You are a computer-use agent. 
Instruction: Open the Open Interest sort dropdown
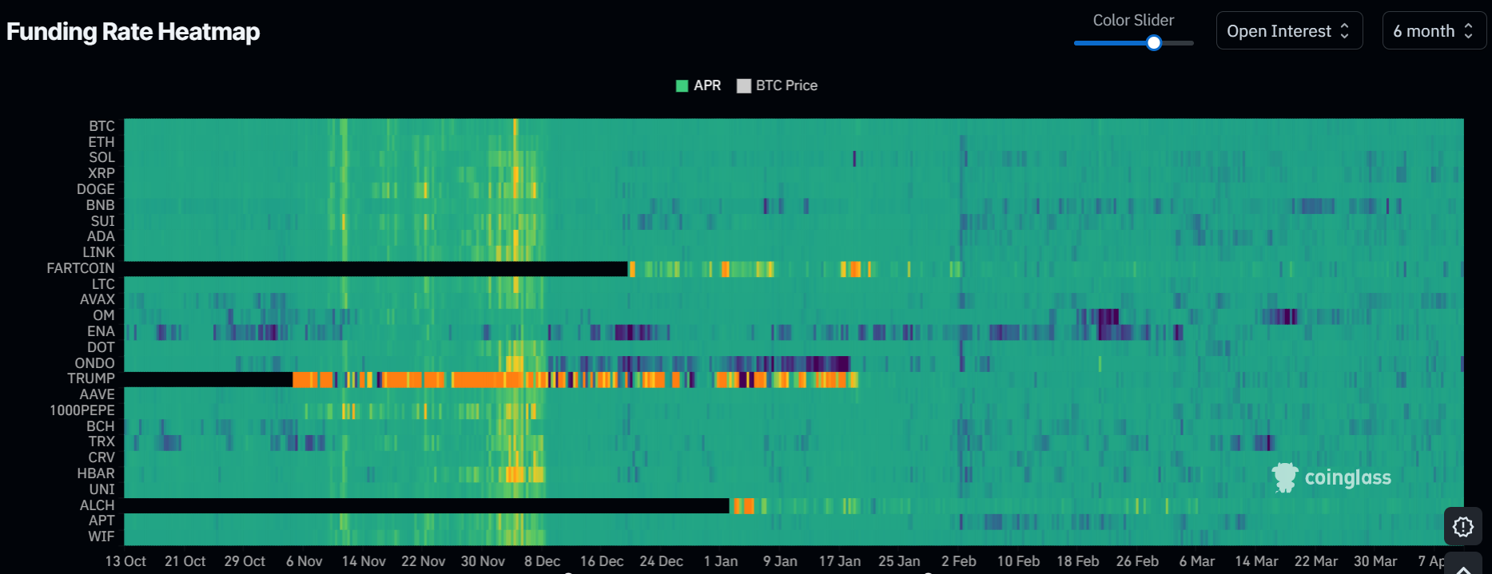coord(1288,31)
